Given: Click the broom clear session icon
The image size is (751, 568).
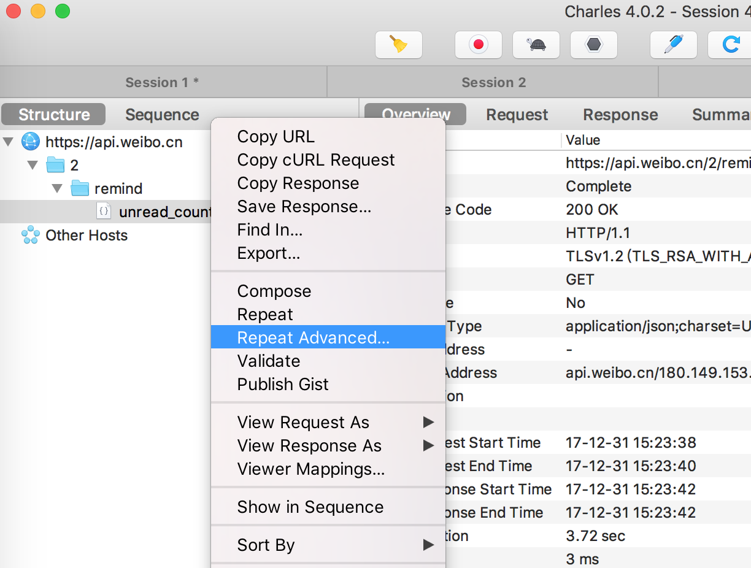Looking at the screenshot, I should (399, 45).
